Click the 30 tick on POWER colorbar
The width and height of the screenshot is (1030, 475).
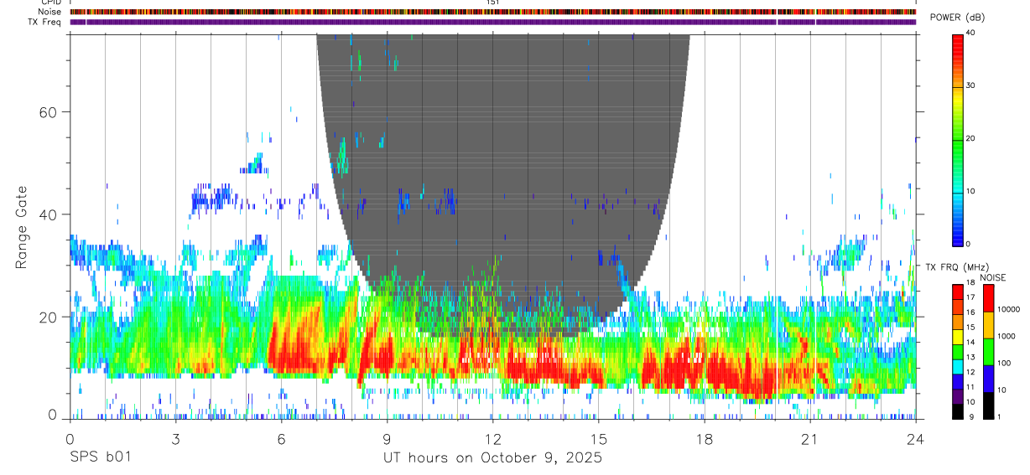tap(971, 85)
